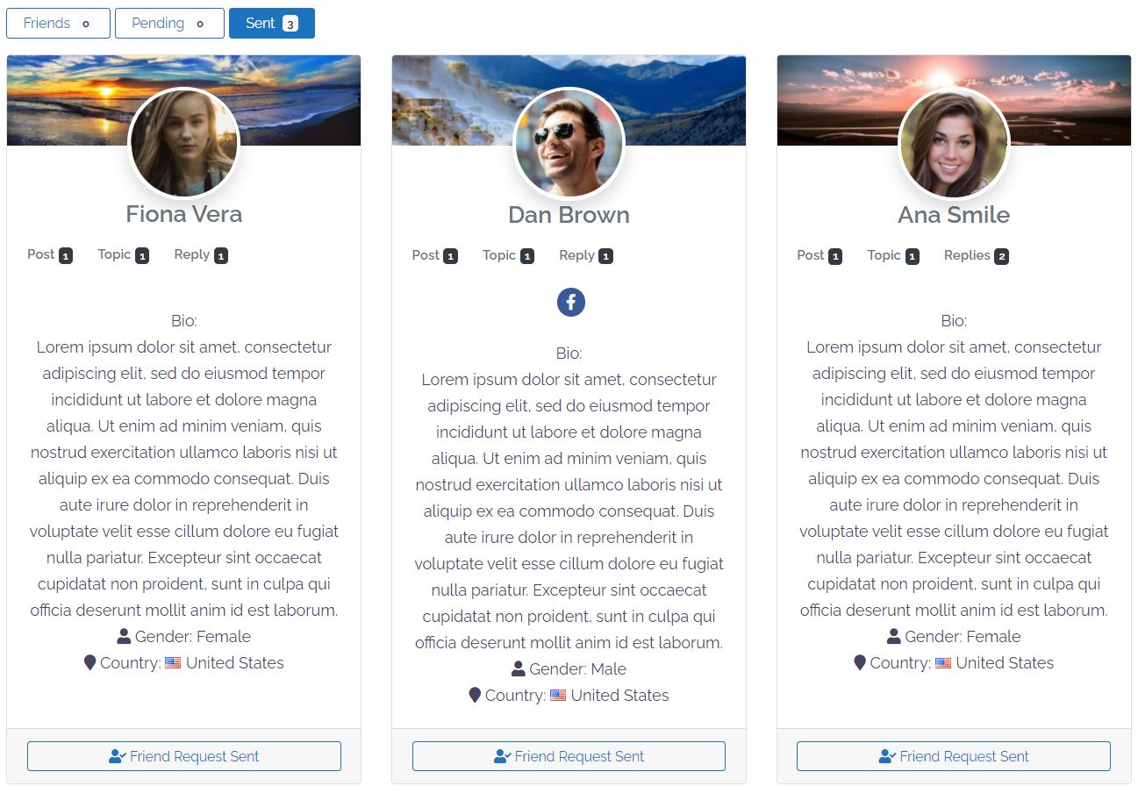The height and width of the screenshot is (786, 1138).
Task: Click the US flag in Dan Brown's card
Action: [x=558, y=696]
